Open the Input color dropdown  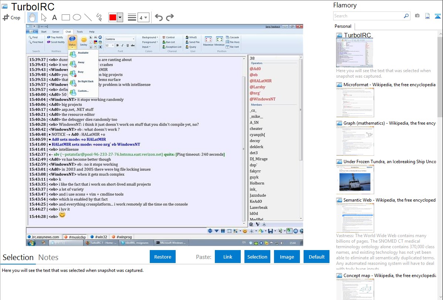tap(146, 47)
